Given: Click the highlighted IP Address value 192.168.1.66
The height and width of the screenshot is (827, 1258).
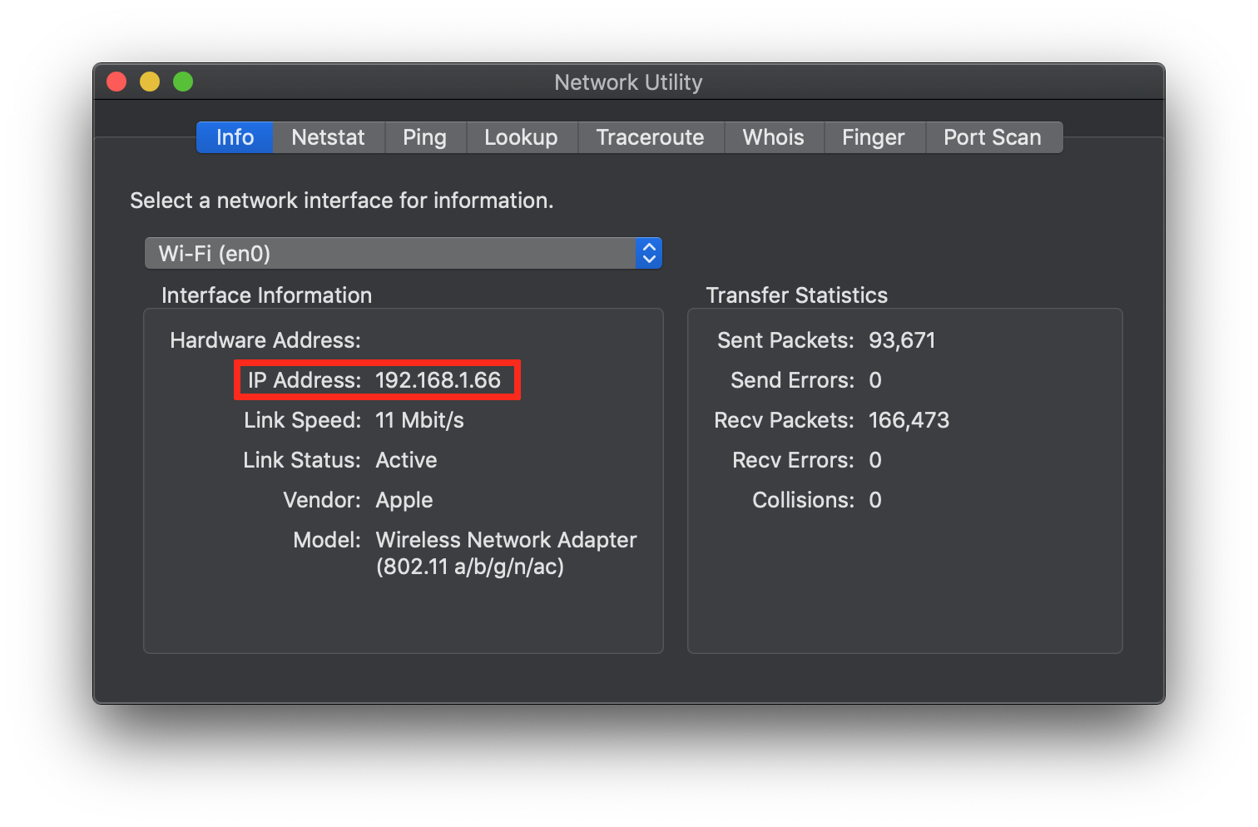Looking at the screenshot, I should pos(438,380).
